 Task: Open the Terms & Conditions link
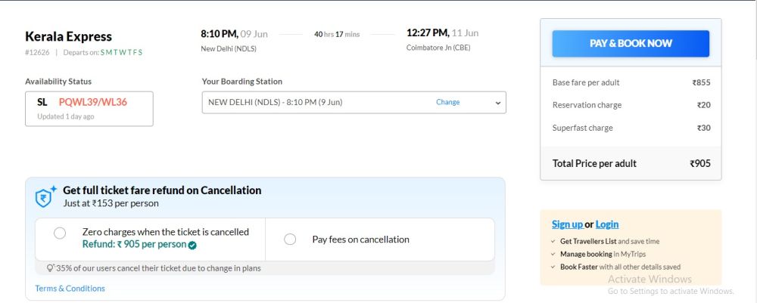tap(70, 289)
